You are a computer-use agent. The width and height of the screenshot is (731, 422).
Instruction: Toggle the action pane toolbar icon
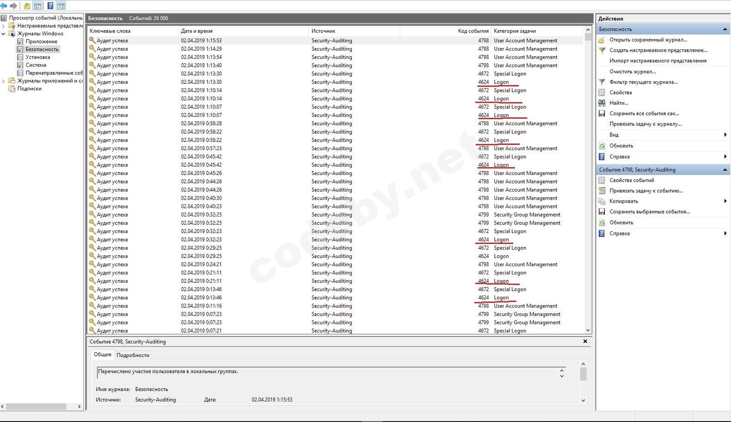pos(61,6)
